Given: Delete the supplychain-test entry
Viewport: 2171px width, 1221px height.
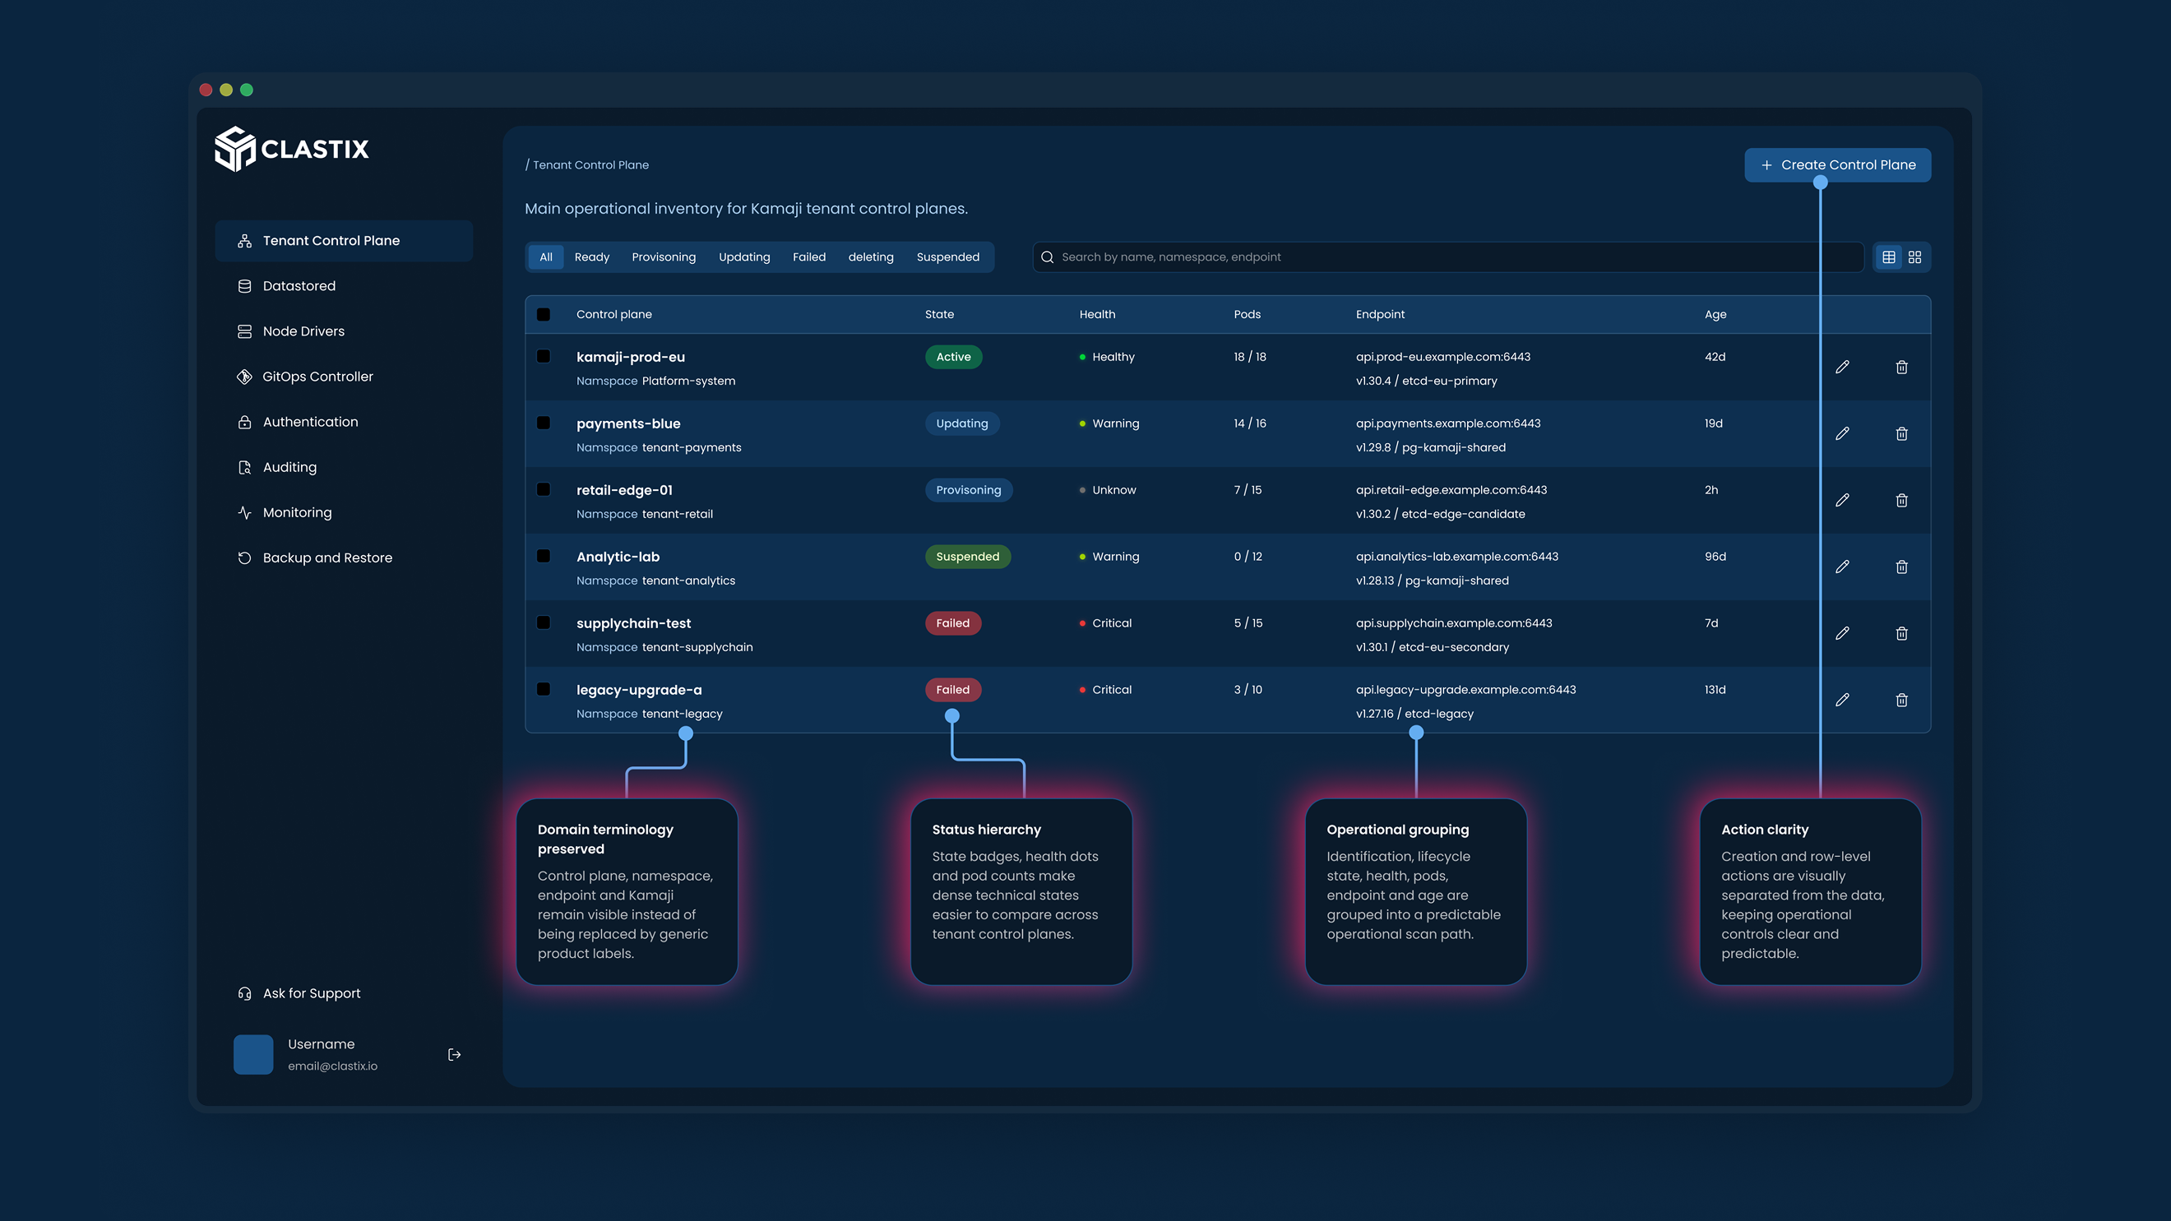Looking at the screenshot, I should (1901, 633).
